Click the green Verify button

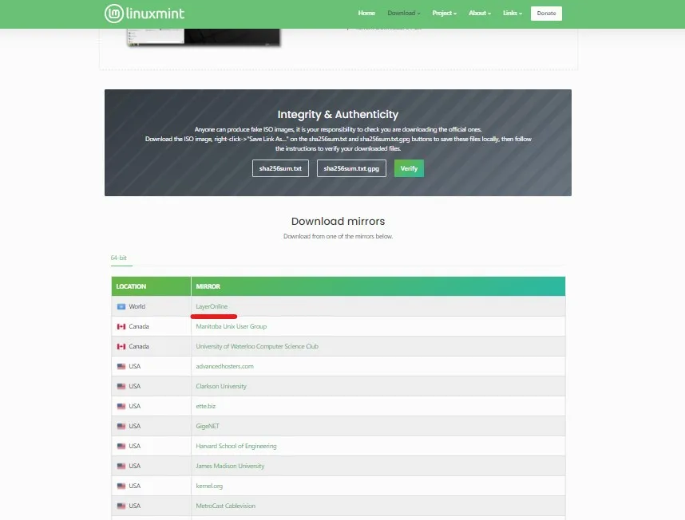point(409,168)
